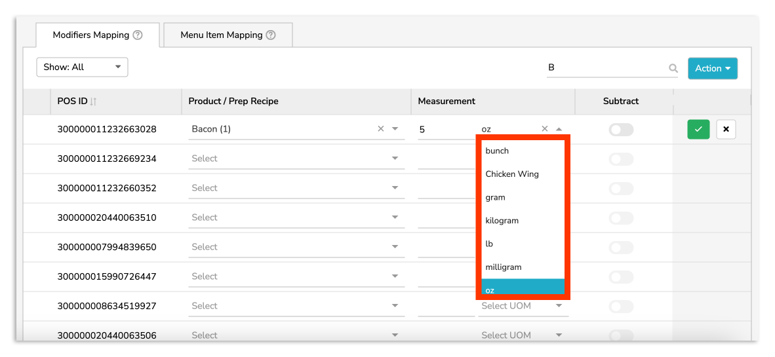Screen dimensions: 775x357
Task: Sort by POS ID column arrows
Action: coord(94,102)
